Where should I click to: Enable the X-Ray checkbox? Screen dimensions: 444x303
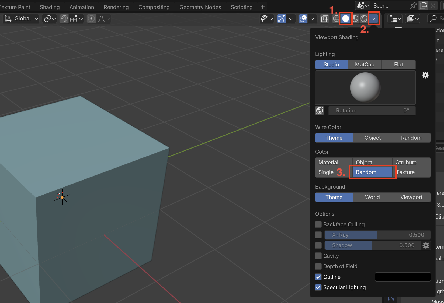[x=318, y=235]
